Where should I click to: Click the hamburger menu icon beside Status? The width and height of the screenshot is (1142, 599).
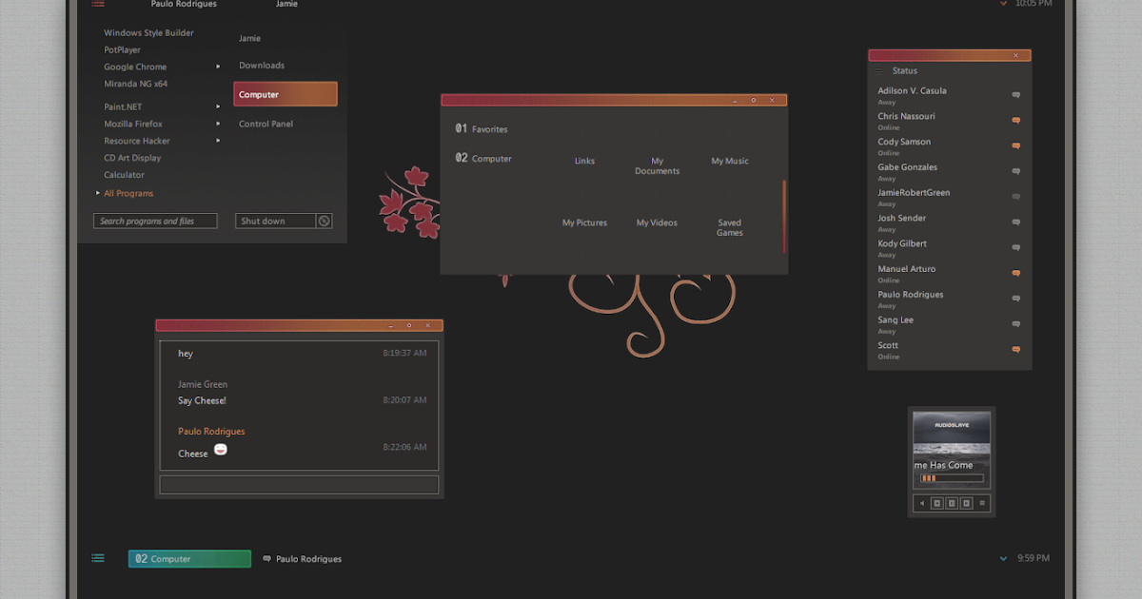(879, 71)
